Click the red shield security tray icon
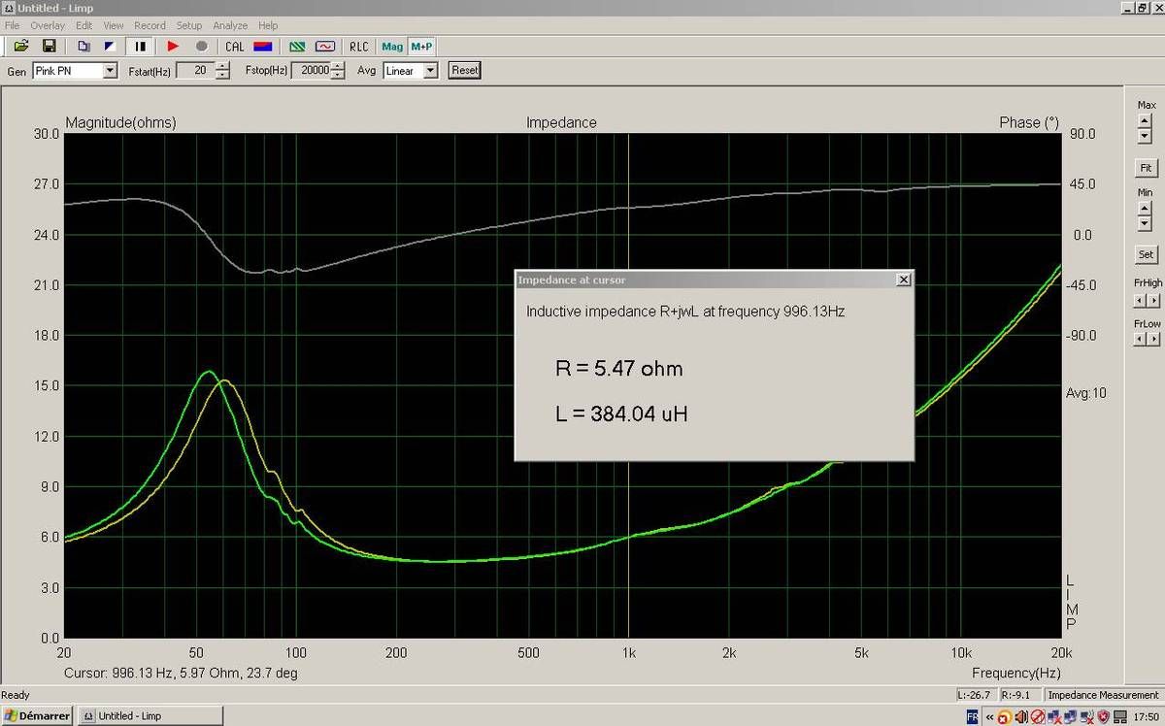The width and height of the screenshot is (1165, 726). [x=1104, y=716]
